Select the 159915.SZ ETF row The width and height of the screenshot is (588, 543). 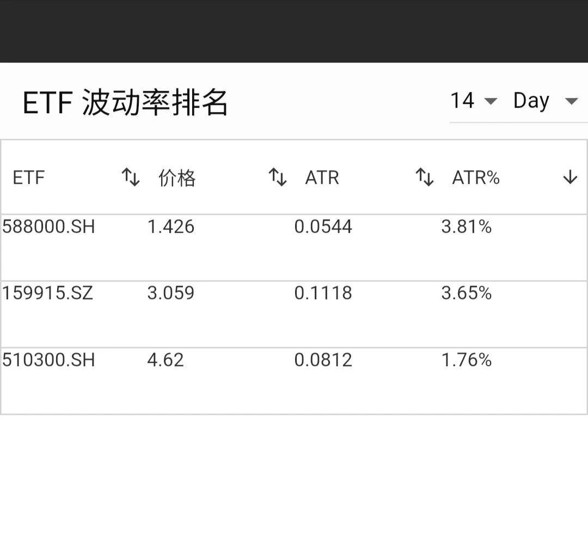294,314
